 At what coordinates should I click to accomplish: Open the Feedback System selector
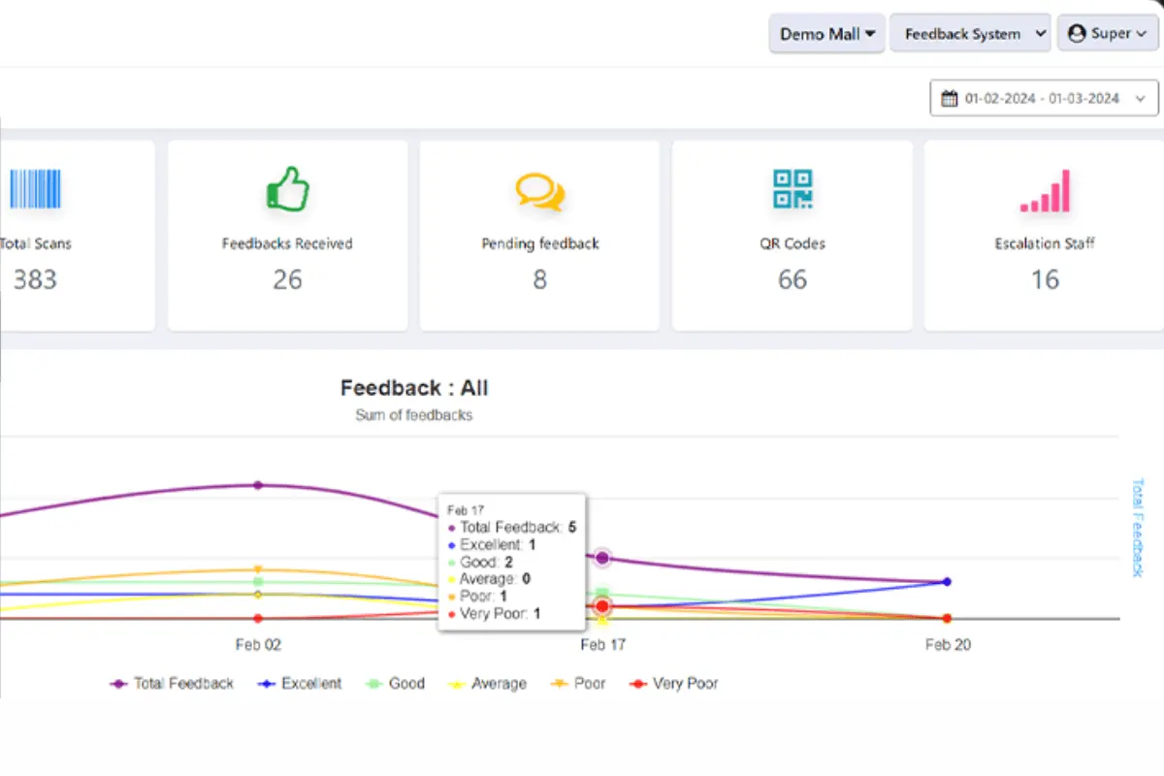click(970, 34)
